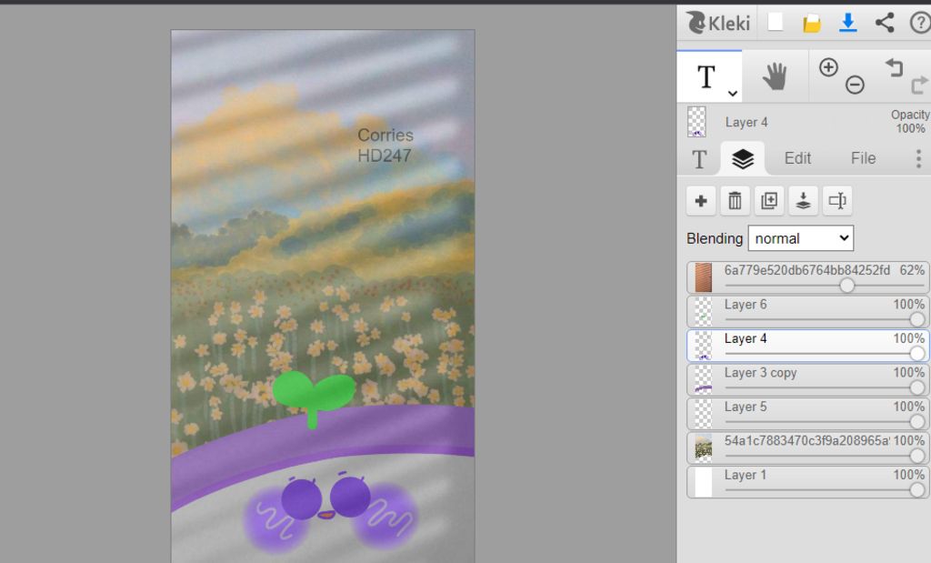Select Layer 1 in the layers list
The width and height of the screenshot is (931, 563).
(807, 482)
